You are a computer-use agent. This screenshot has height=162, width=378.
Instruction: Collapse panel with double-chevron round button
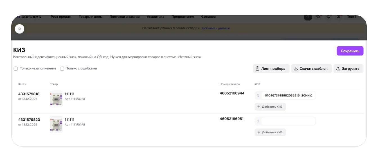[x=19, y=29]
